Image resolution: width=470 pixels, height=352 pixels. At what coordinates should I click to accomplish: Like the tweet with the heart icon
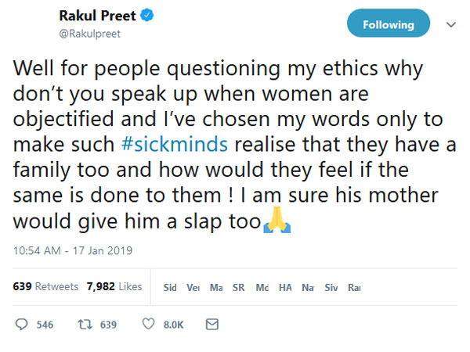pos(149,324)
